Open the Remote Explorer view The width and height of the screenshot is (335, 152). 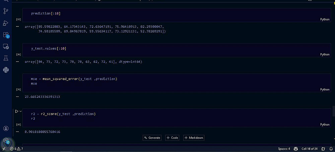6,46
